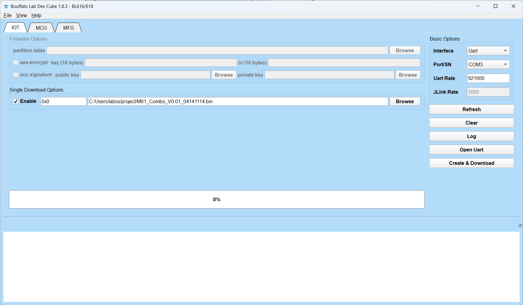Click the JLink Rate field showing 1000

click(488, 92)
